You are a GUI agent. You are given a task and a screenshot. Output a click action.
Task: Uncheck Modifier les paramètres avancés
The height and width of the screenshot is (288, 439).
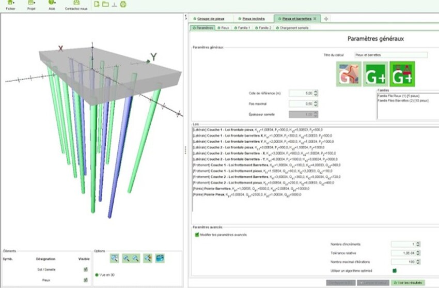pyautogui.click(x=197, y=235)
